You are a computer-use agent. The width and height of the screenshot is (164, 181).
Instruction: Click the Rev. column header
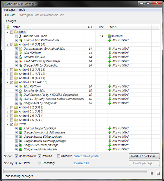click(101, 27)
